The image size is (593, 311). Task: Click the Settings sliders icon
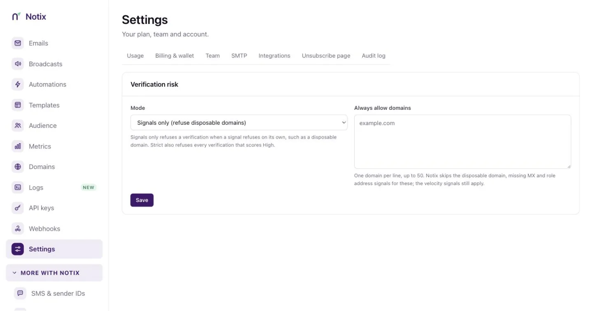[x=18, y=249]
